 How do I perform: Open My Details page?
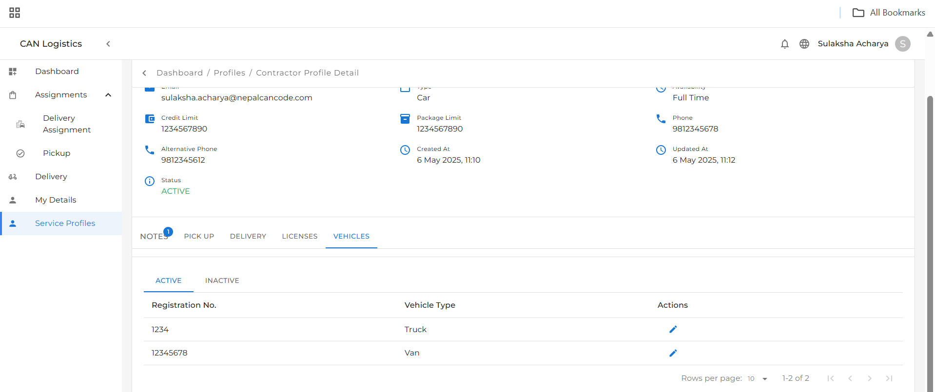pyautogui.click(x=56, y=200)
